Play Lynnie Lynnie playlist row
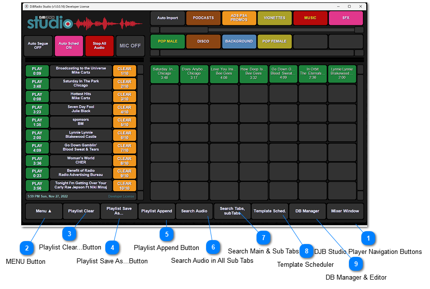430x289 pixels. [x=37, y=135]
